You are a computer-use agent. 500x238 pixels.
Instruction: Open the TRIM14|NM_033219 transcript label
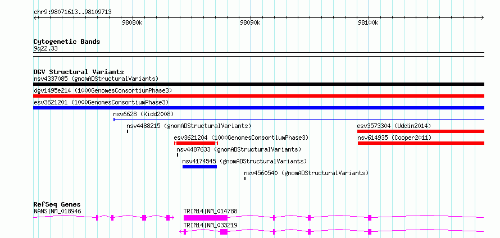tap(211, 225)
